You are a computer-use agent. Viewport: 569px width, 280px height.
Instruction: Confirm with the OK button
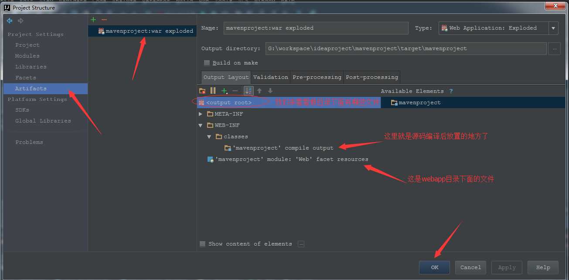coord(435,267)
